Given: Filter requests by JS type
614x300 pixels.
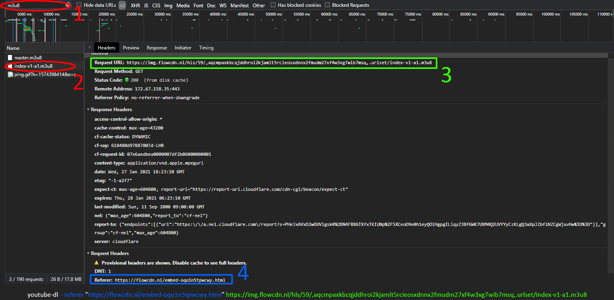Looking at the screenshot, I should pos(146,6).
